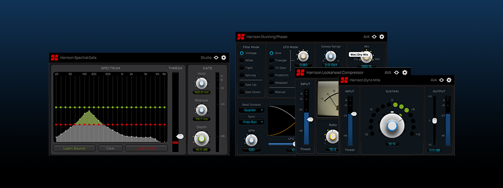Open the AVA preset menu in Stunning Phaser

tap(366, 37)
